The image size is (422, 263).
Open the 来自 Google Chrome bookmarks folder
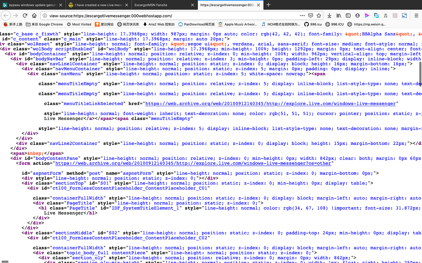44,24
